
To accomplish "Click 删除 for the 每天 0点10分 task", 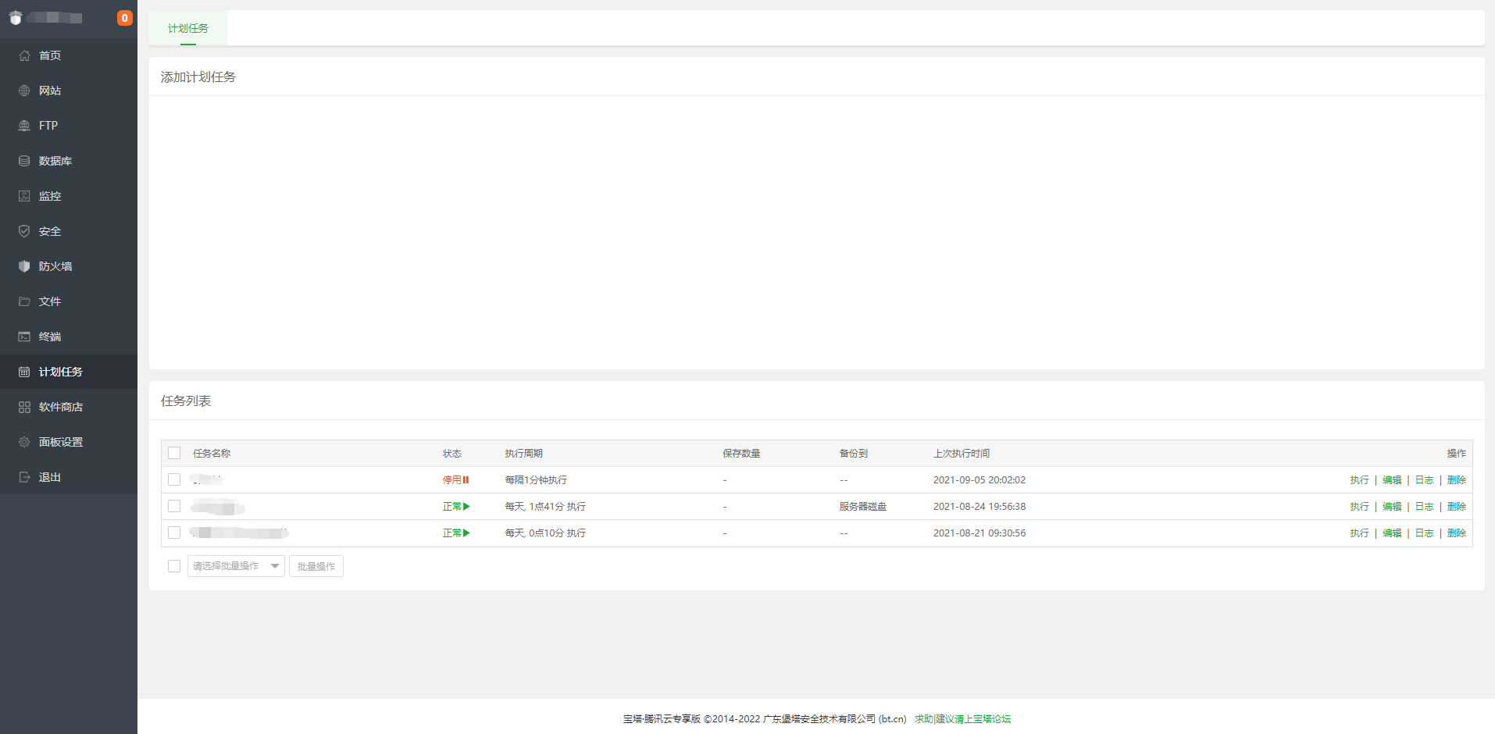I will 1457,533.
